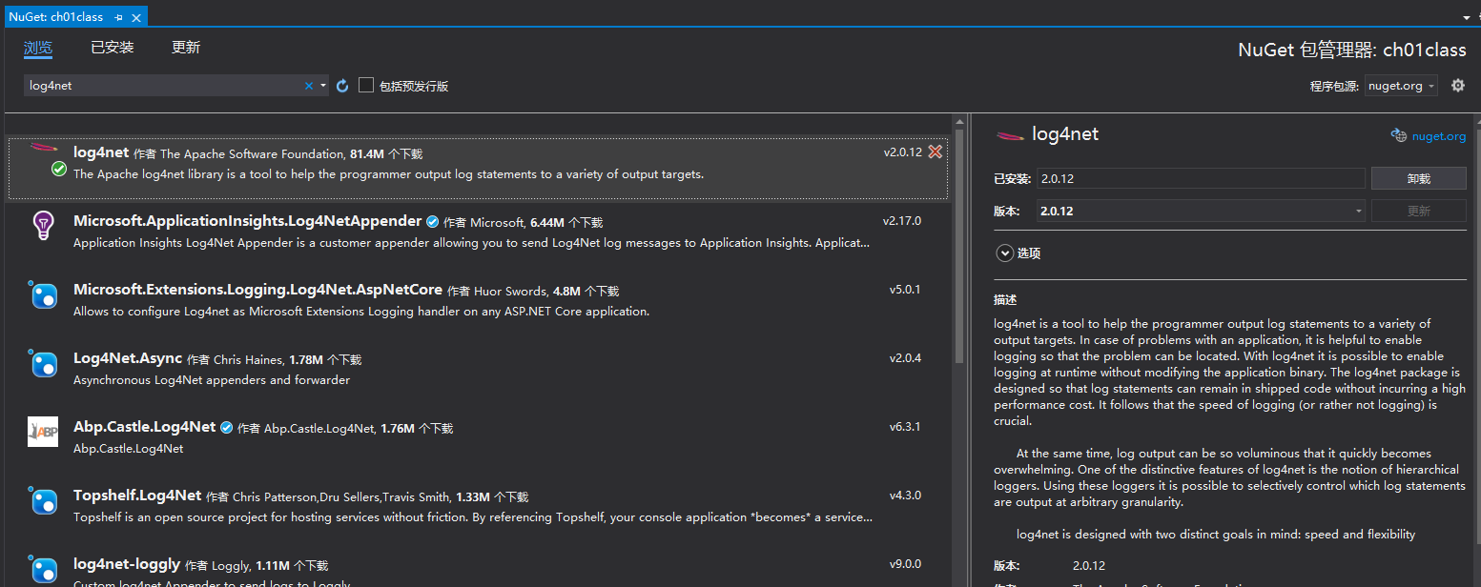Open NuGet settings via the gear icon

[1457, 85]
